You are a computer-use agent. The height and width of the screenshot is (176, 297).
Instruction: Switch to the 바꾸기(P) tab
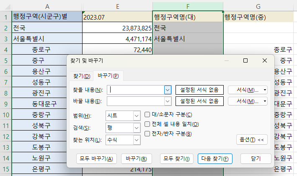108,75
